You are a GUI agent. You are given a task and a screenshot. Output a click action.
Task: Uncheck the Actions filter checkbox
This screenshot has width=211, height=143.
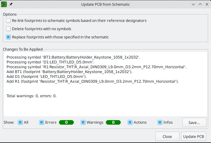(x=130, y=122)
